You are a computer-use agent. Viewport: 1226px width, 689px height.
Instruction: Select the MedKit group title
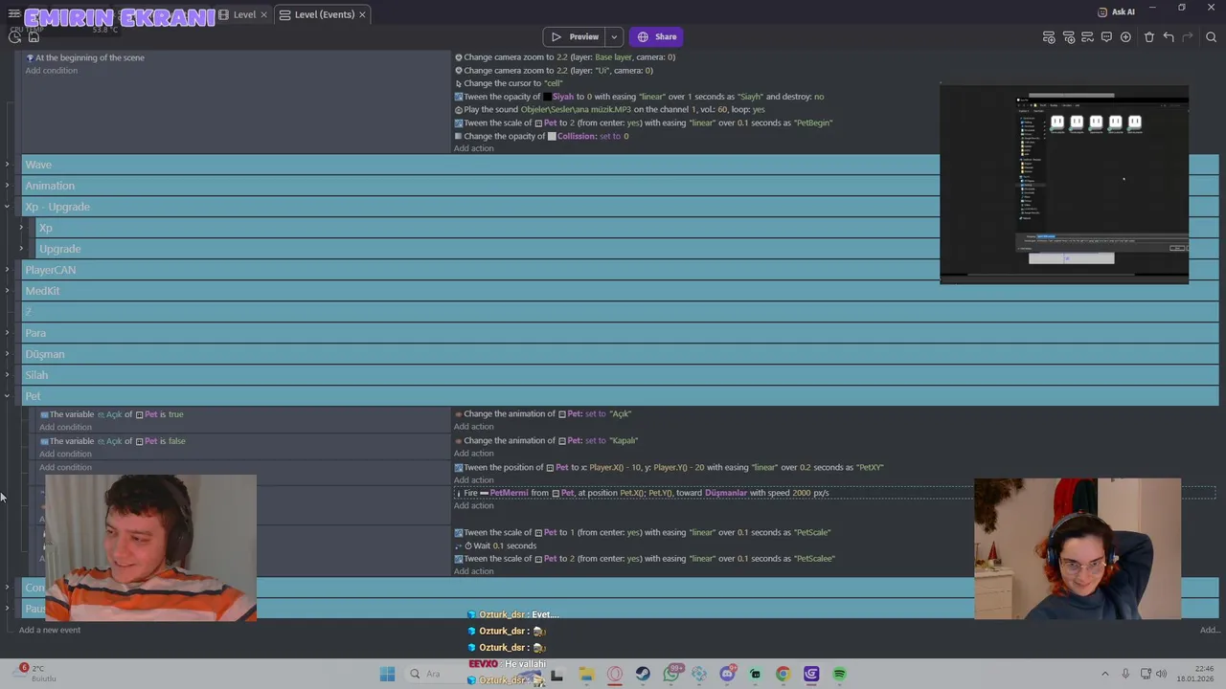coord(42,291)
